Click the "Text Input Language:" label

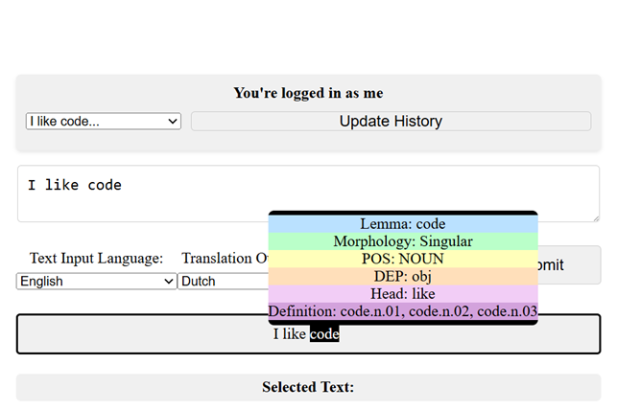point(96,259)
